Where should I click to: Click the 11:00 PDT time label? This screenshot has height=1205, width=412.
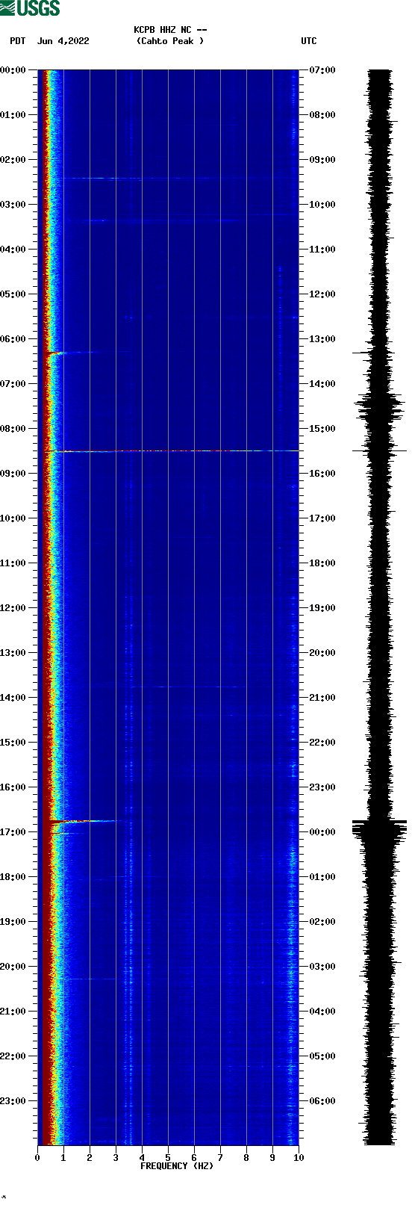coord(13,563)
